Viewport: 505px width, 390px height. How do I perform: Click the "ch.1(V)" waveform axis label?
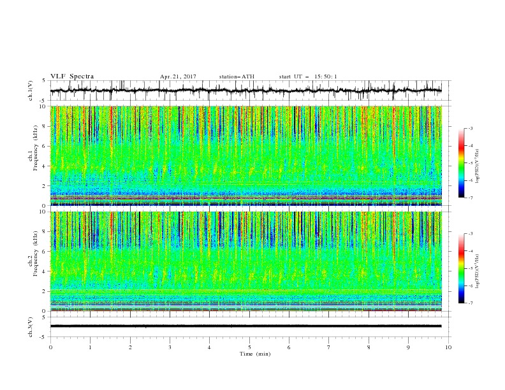point(31,90)
